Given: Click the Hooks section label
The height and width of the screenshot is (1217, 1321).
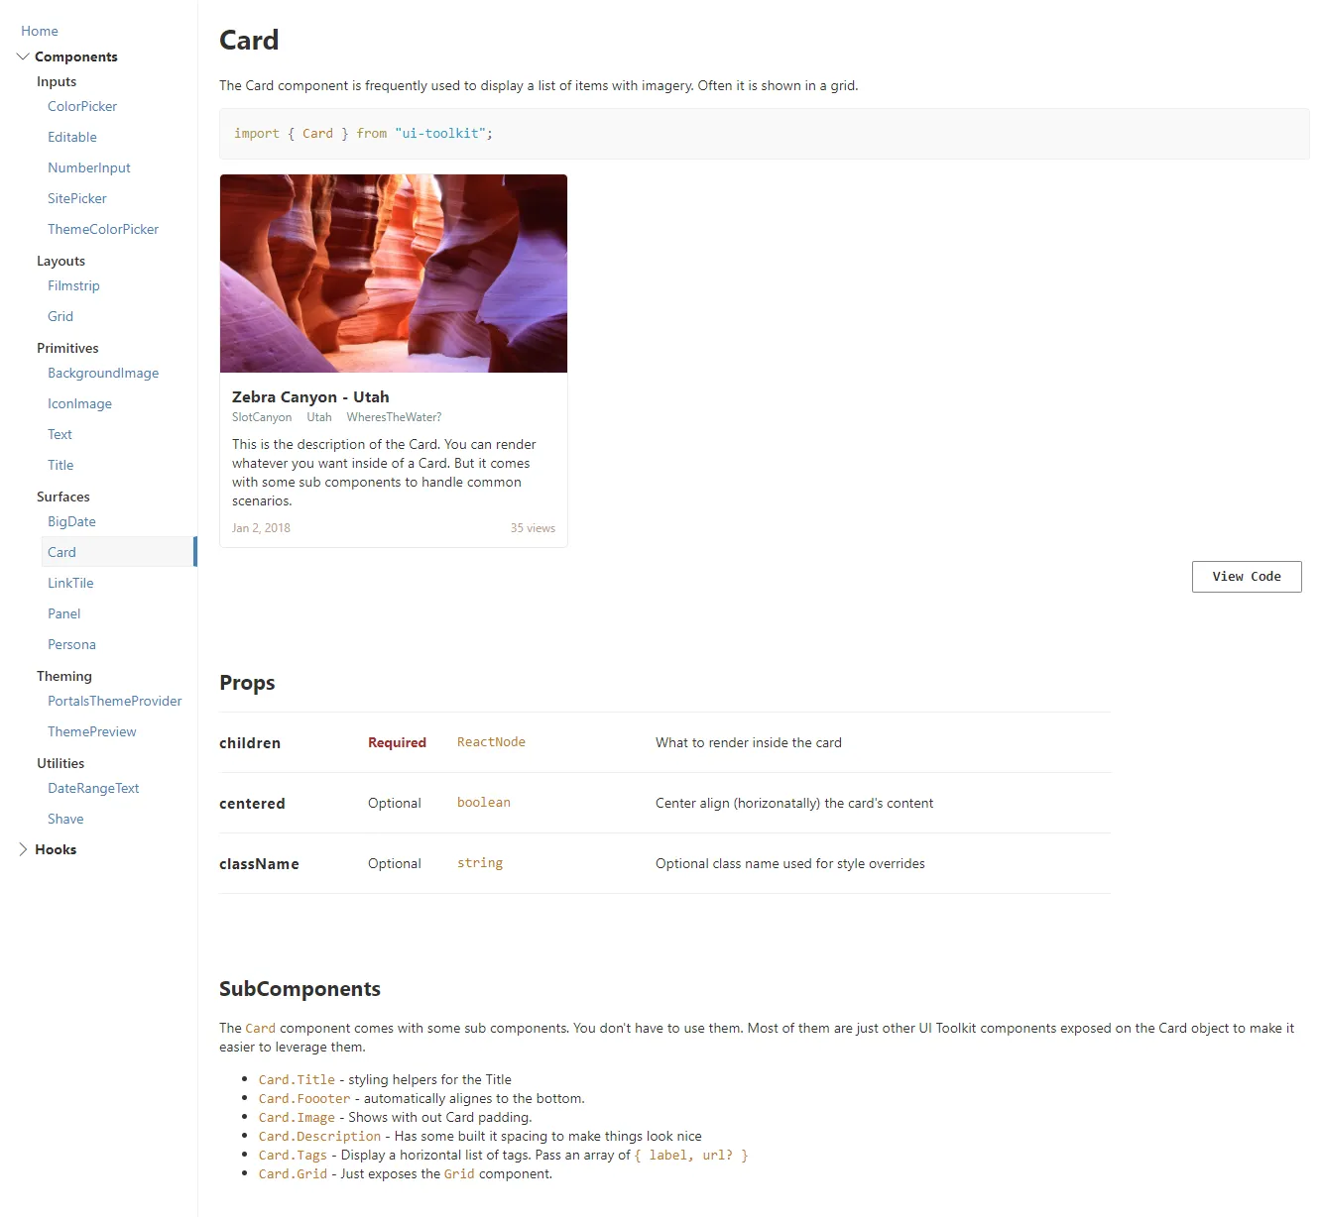Looking at the screenshot, I should (x=56, y=849).
